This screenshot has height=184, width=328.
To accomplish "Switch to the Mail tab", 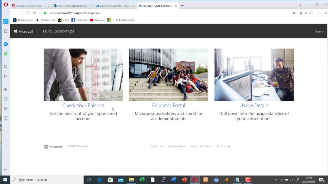I will pos(73,6).
